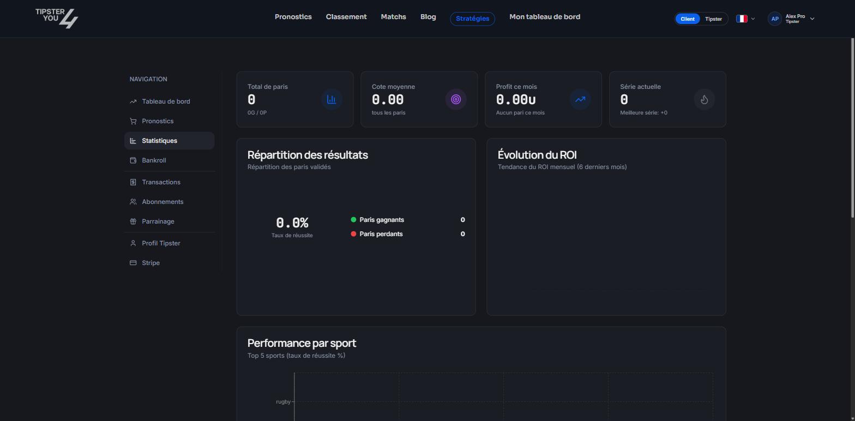Click the Pronostics cart icon in sidebar
The width and height of the screenshot is (855, 421).
tap(133, 121)
